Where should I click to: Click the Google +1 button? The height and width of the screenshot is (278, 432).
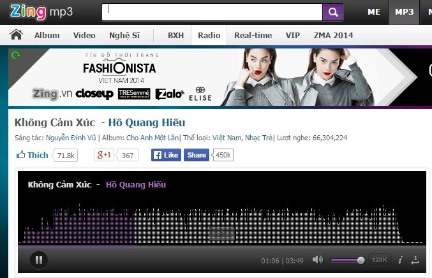pos(104,155)
